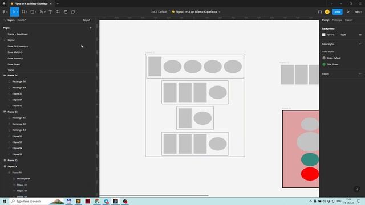Image resolution: width=365 pixels, height=205 pixels.
Task: Select the teal ellipse on canvas
Action: [x=310, y=159]
